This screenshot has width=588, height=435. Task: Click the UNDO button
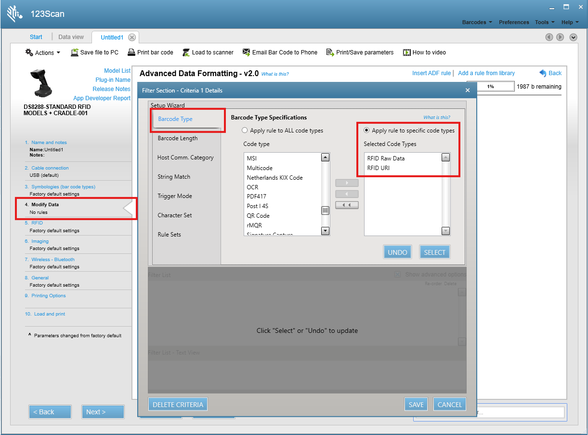click(398, 252)
